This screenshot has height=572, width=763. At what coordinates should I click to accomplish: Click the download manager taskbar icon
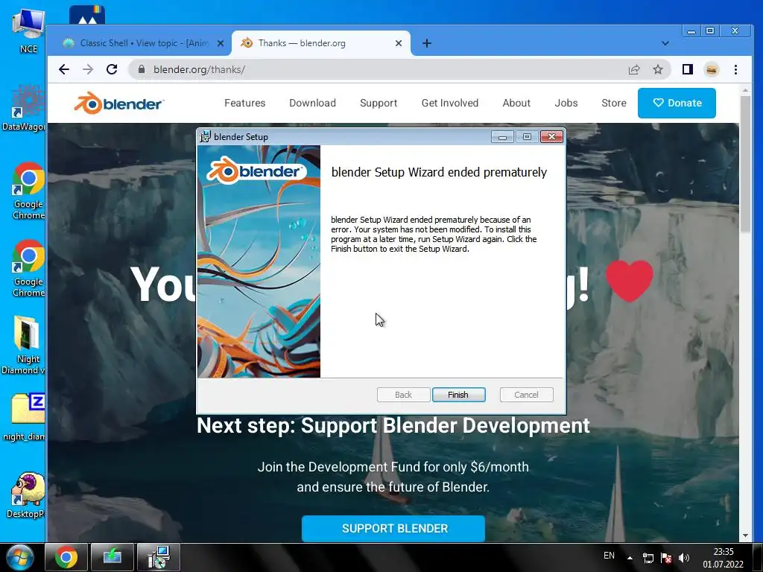pos(112,557)
